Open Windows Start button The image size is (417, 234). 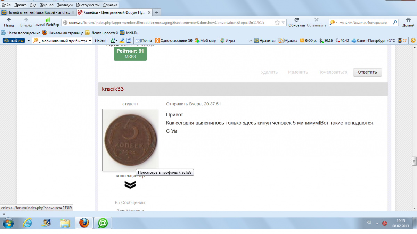click(8, 223)
